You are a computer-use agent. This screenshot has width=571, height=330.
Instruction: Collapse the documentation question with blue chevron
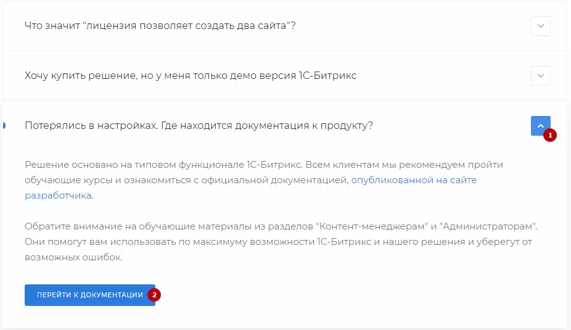[x=540, y=126]
